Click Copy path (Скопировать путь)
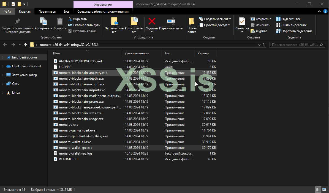329x193 pixels. click(84, 25)
